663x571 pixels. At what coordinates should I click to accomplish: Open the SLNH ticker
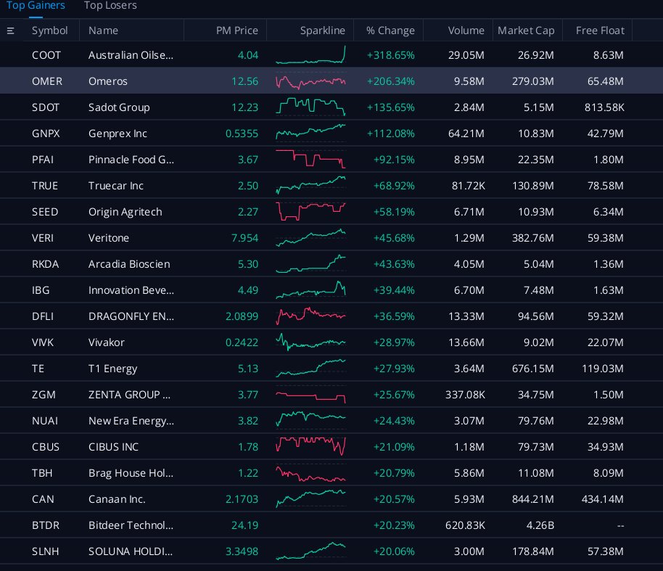45,552
